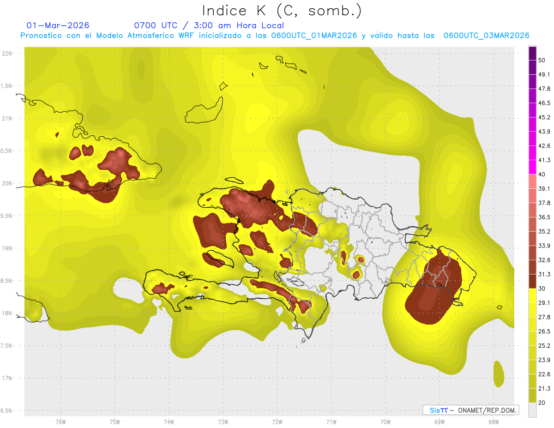
Task: Click the "73W" longitude axis label
Action: (223, 422)
